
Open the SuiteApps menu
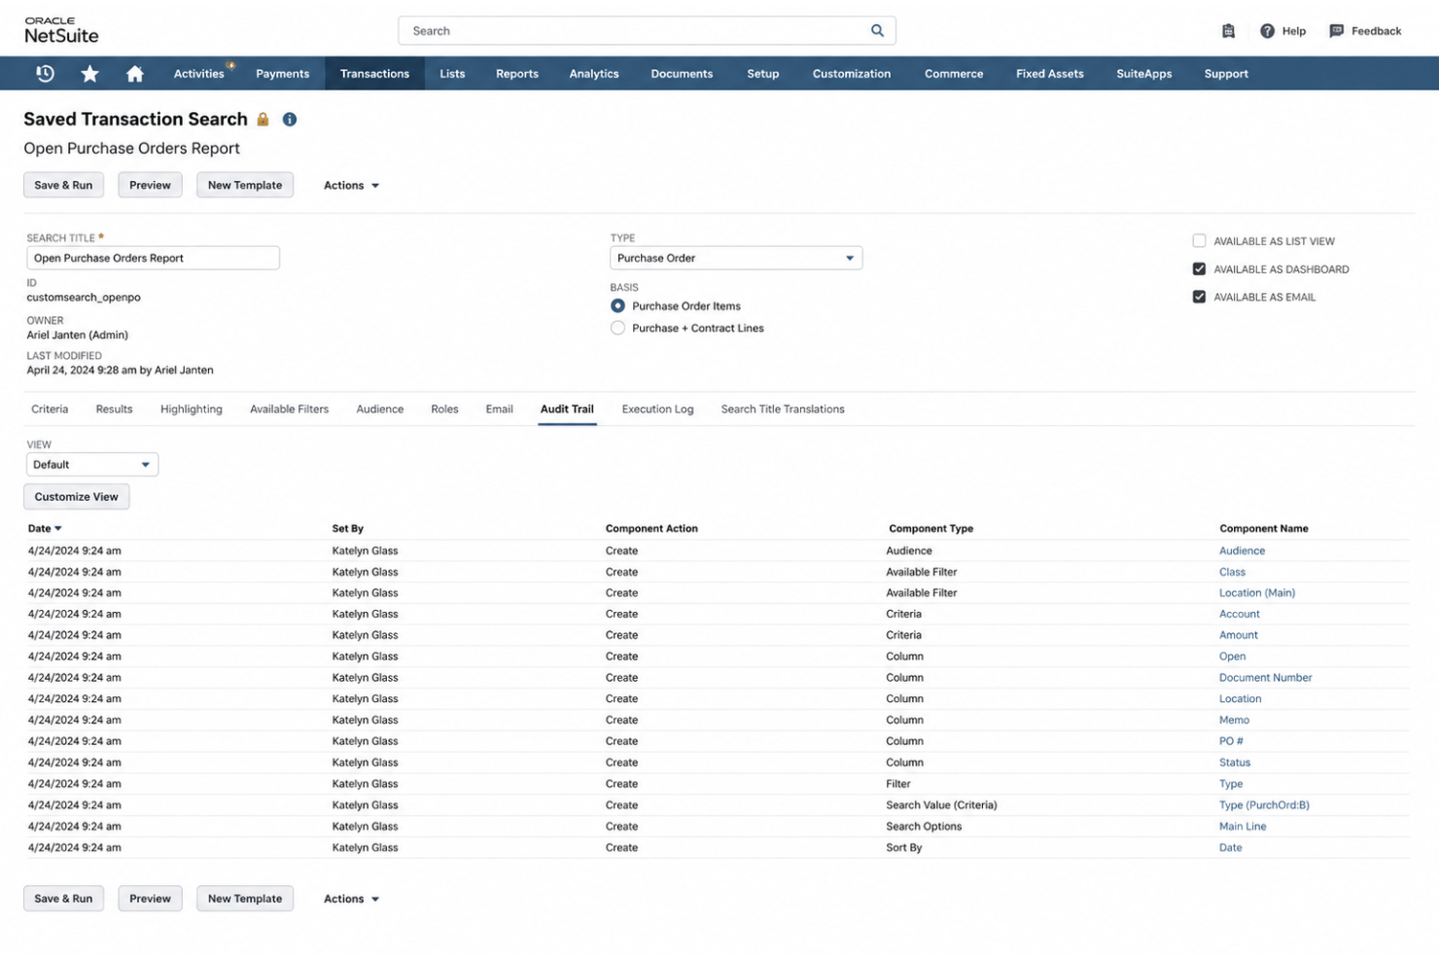tap(1144, 73)
